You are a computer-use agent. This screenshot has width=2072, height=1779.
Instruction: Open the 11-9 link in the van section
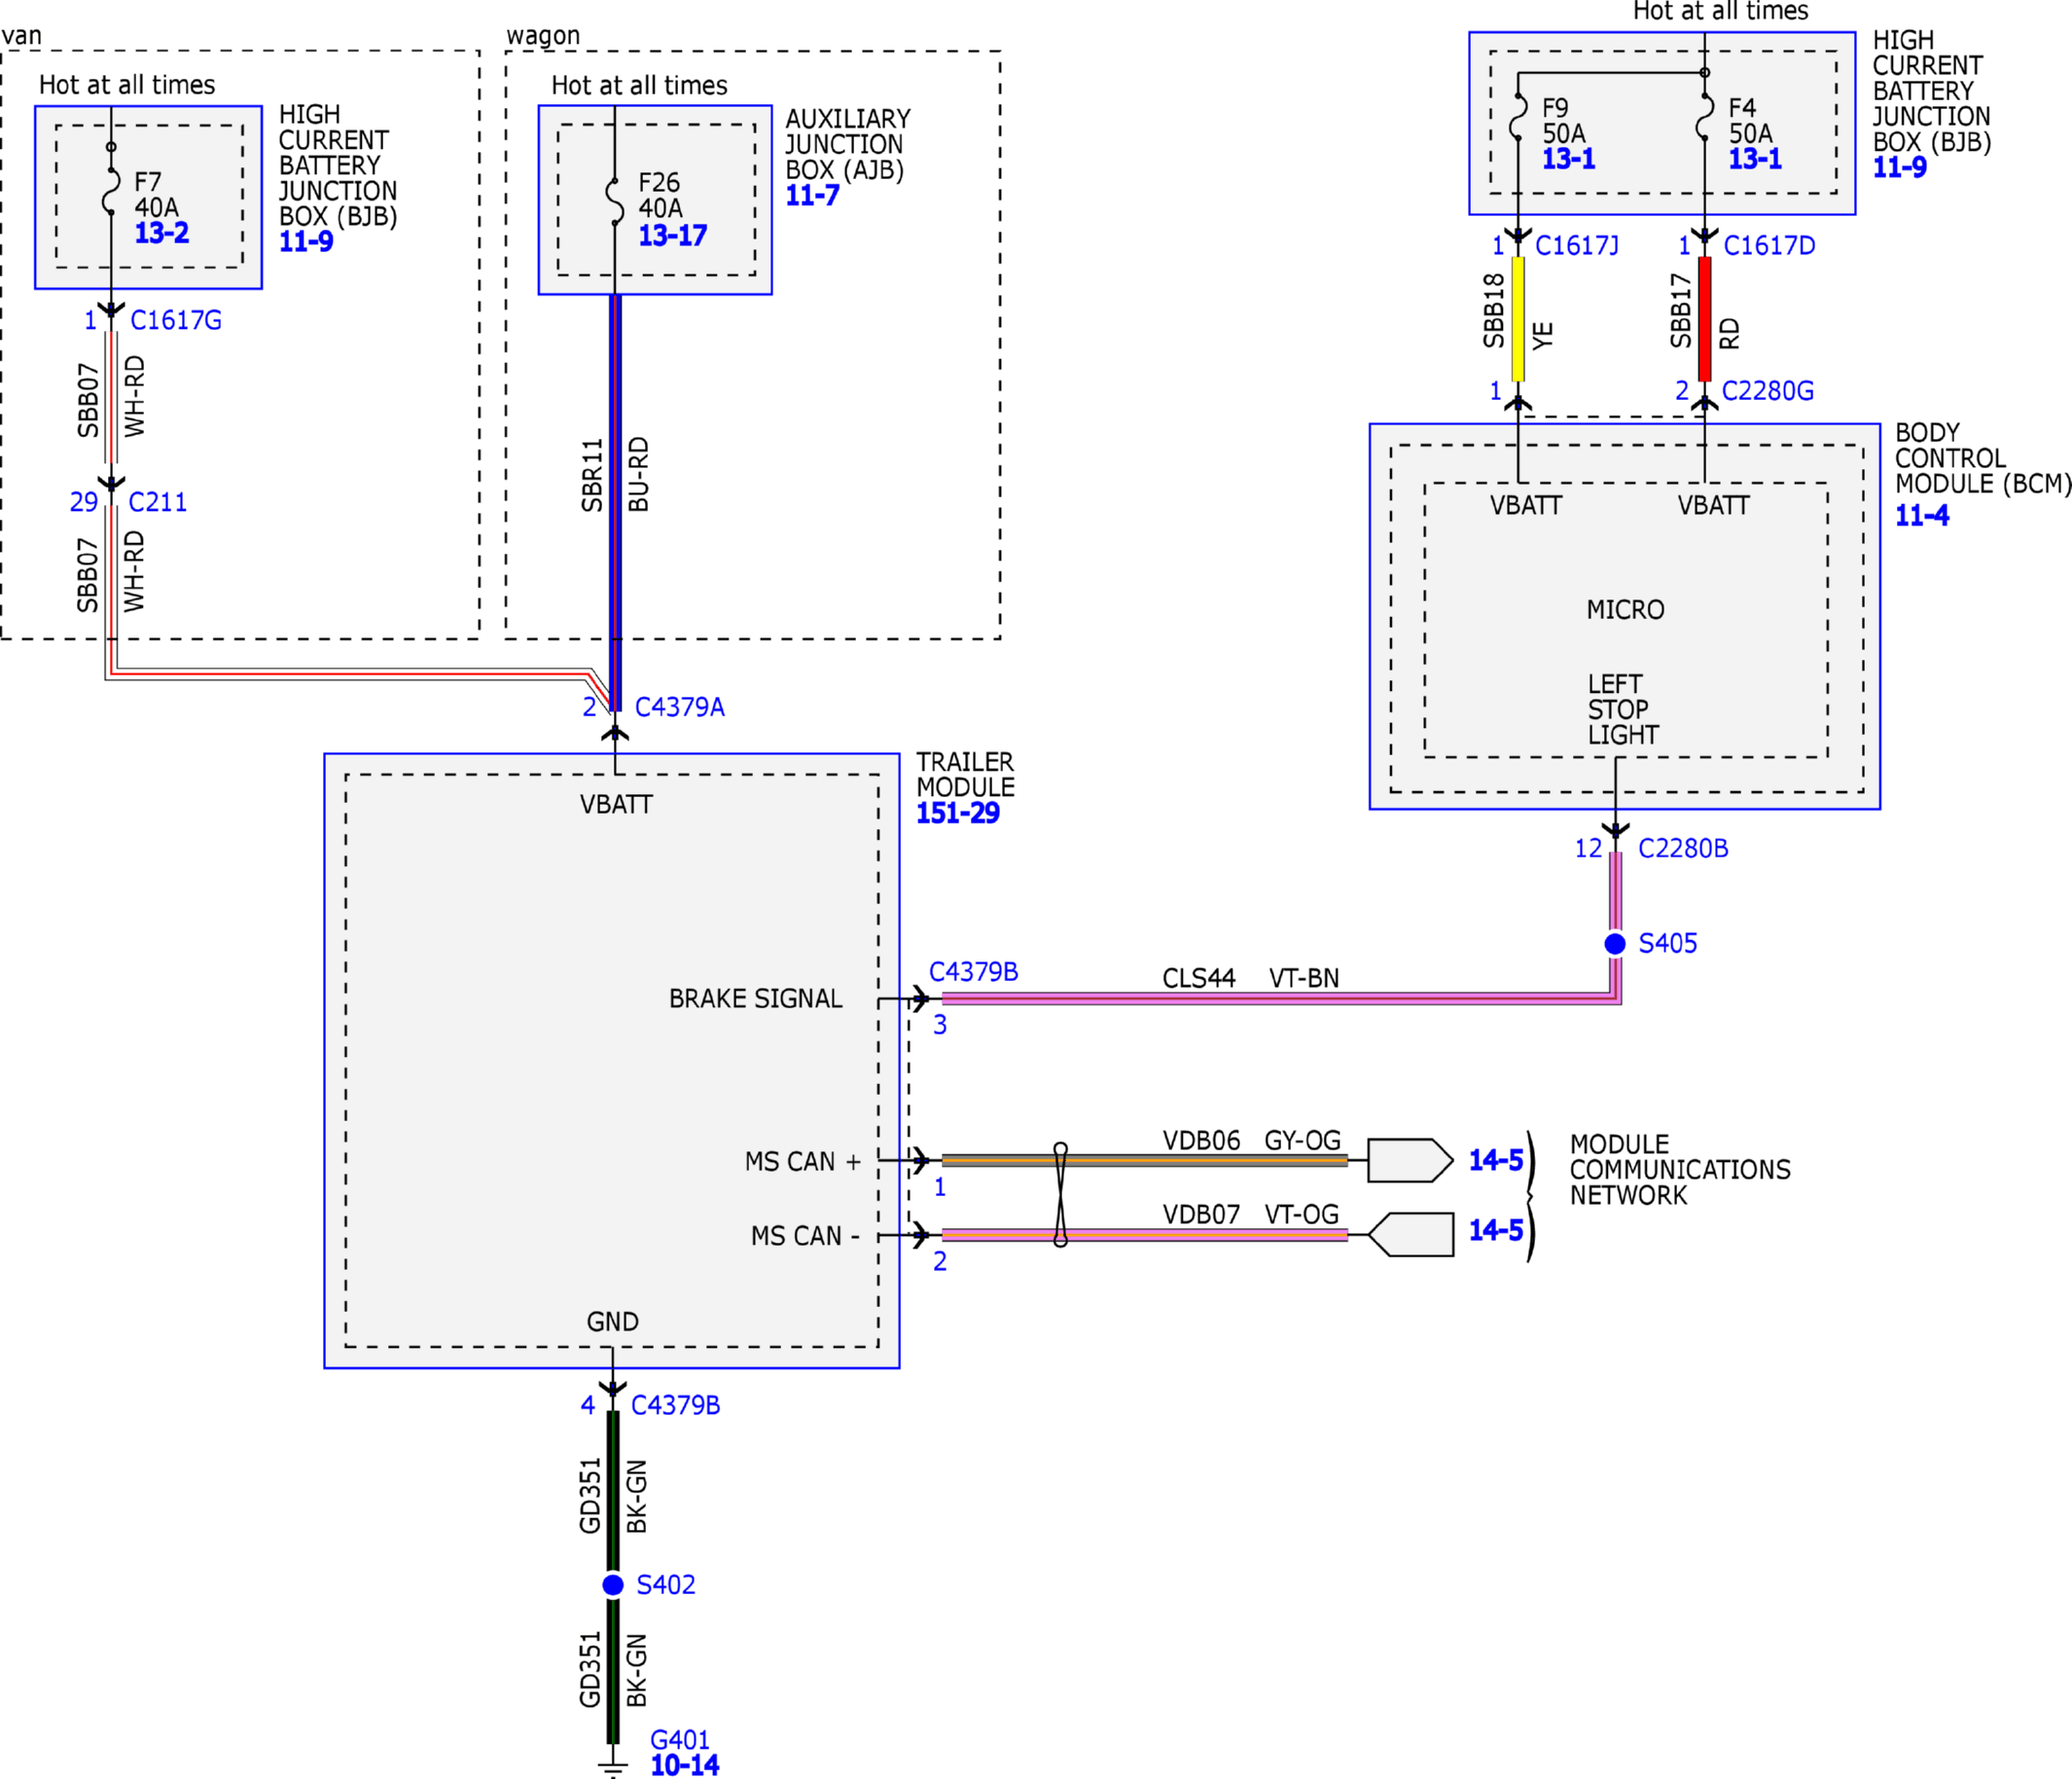coord(306,241)
